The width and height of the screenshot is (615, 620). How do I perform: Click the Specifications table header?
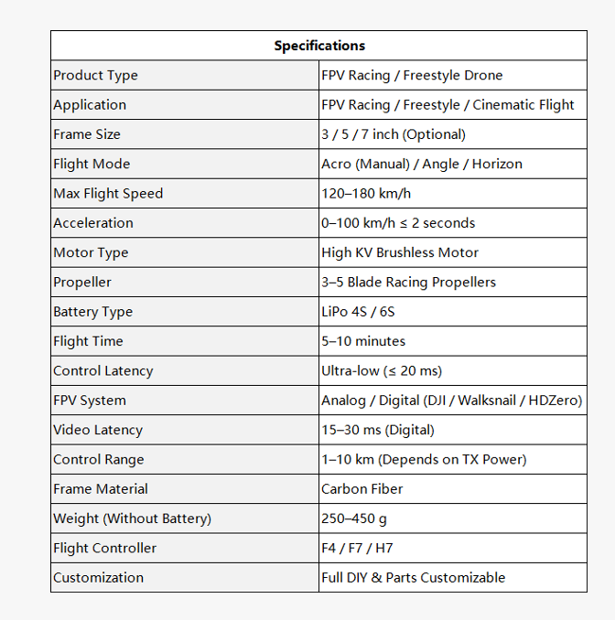pos(319,46)
